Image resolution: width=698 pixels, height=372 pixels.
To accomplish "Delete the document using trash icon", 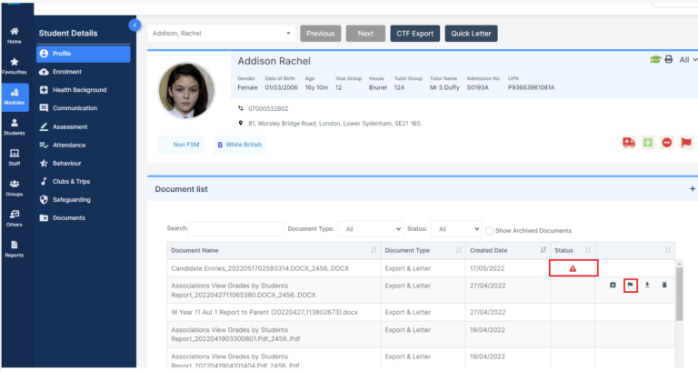I will point(664,285).
